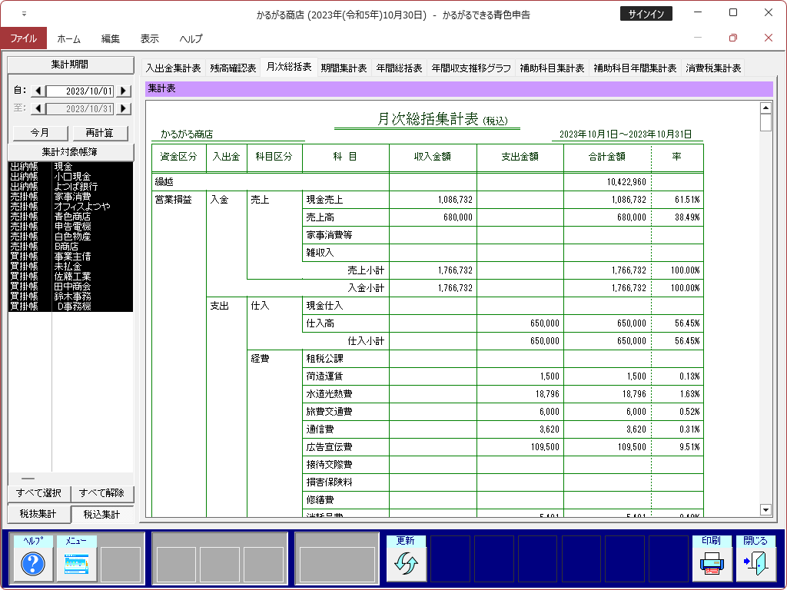The image size is (787, 590).
Task: Click the 自 date field showing 2023/10/01
Action: (x=80, y=91)
